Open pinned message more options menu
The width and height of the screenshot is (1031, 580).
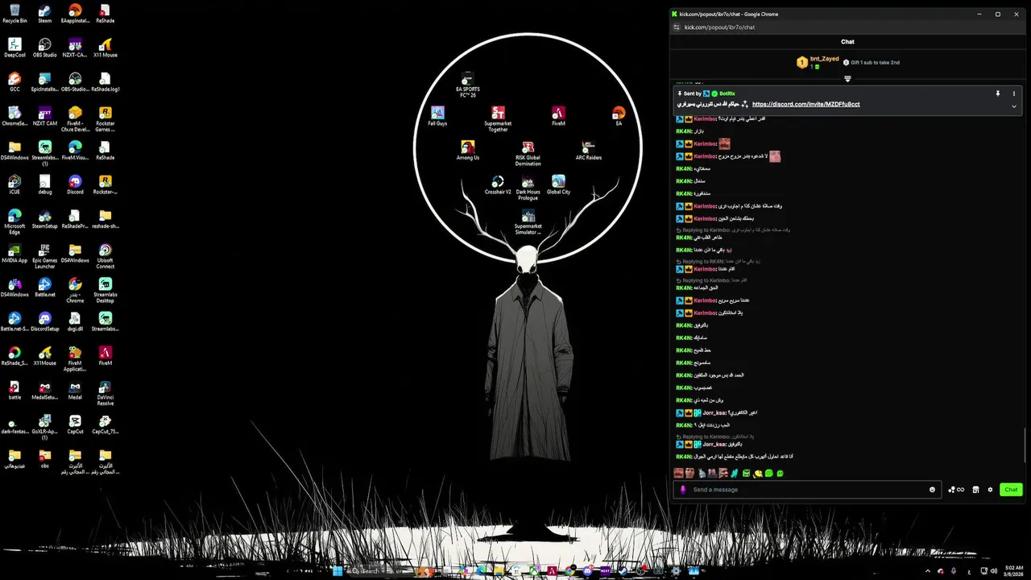[1014, 93]
